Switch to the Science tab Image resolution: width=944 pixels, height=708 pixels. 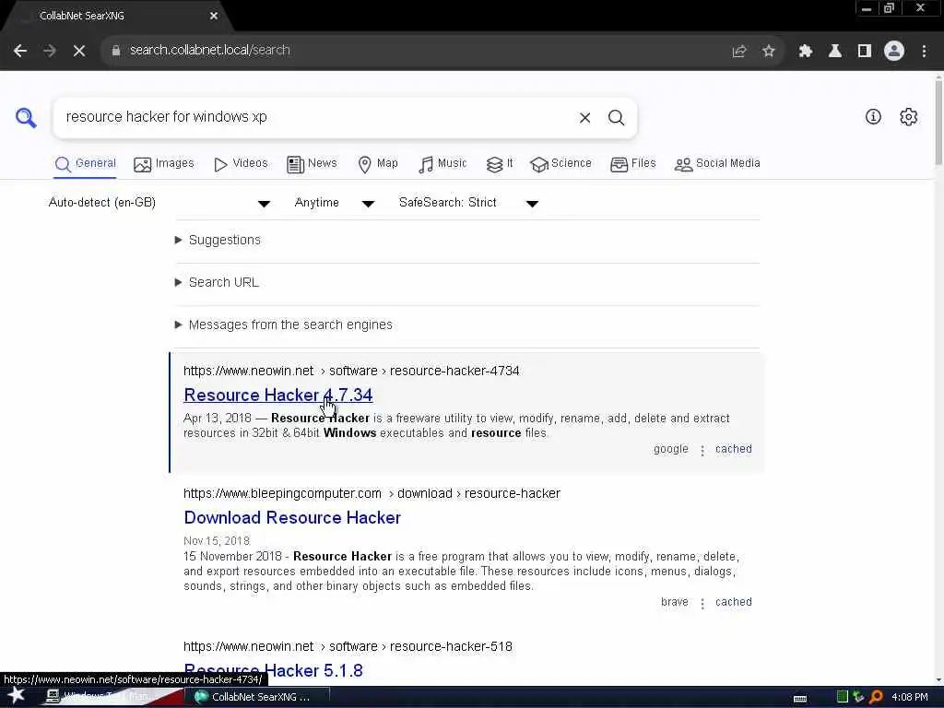[x=560, y=164]
